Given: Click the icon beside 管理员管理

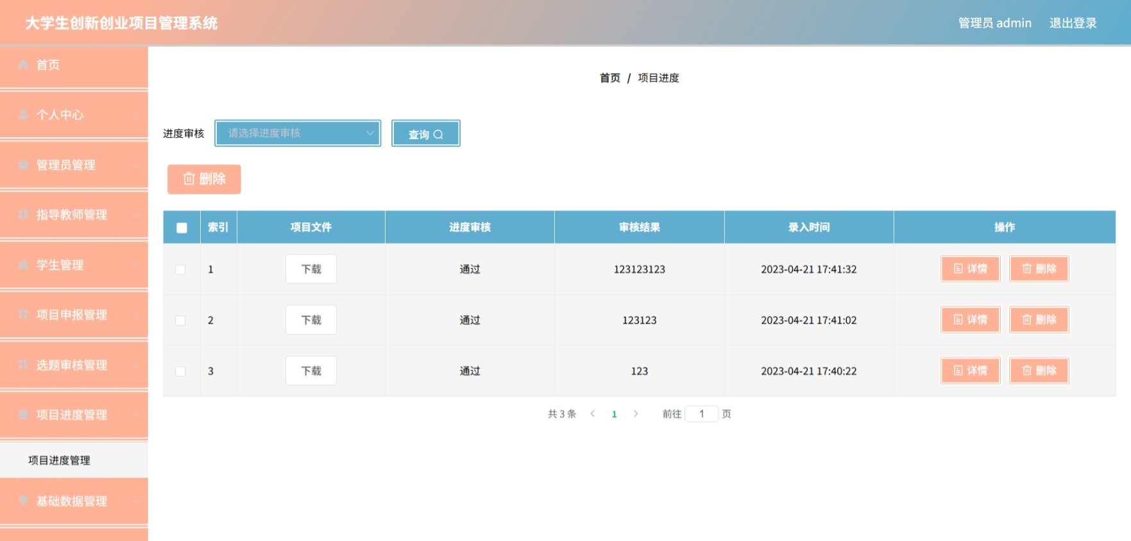Looking at the screenshot, I should pyautogui.click(x=24, y=165).
